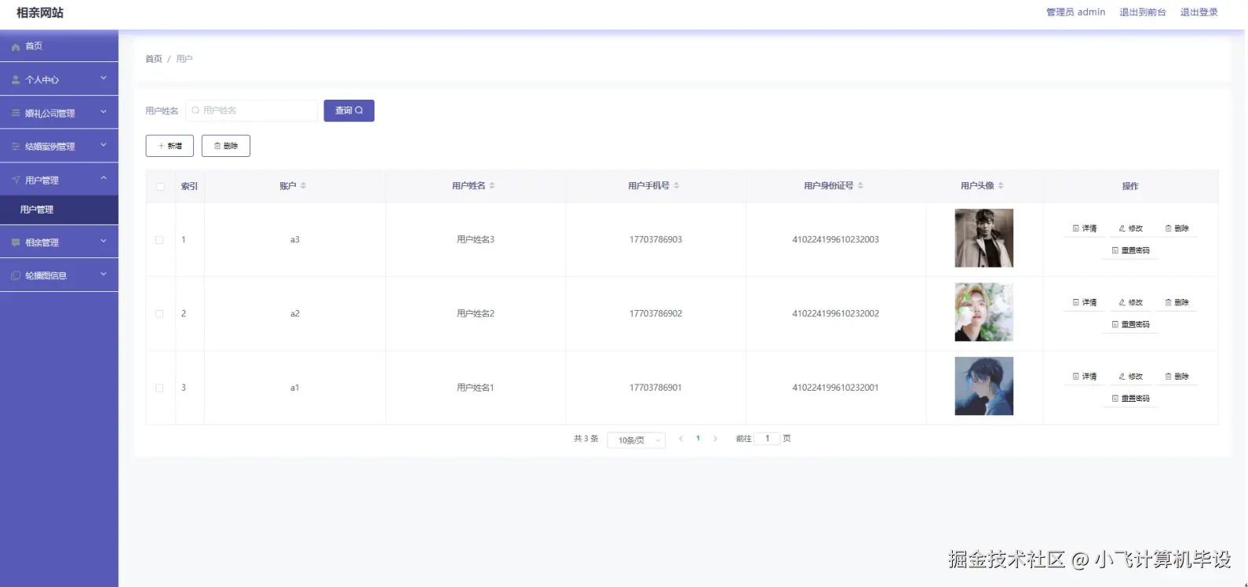Expand the 结婚案例管理 menu chevron

pyautogui.click(x=104, y=145)
